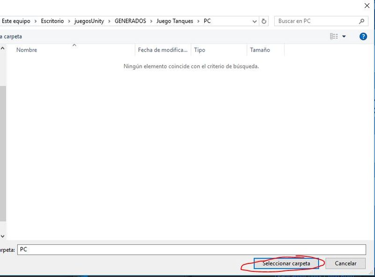Click the chevron after juegosUnity

click(x=109, y=21)
